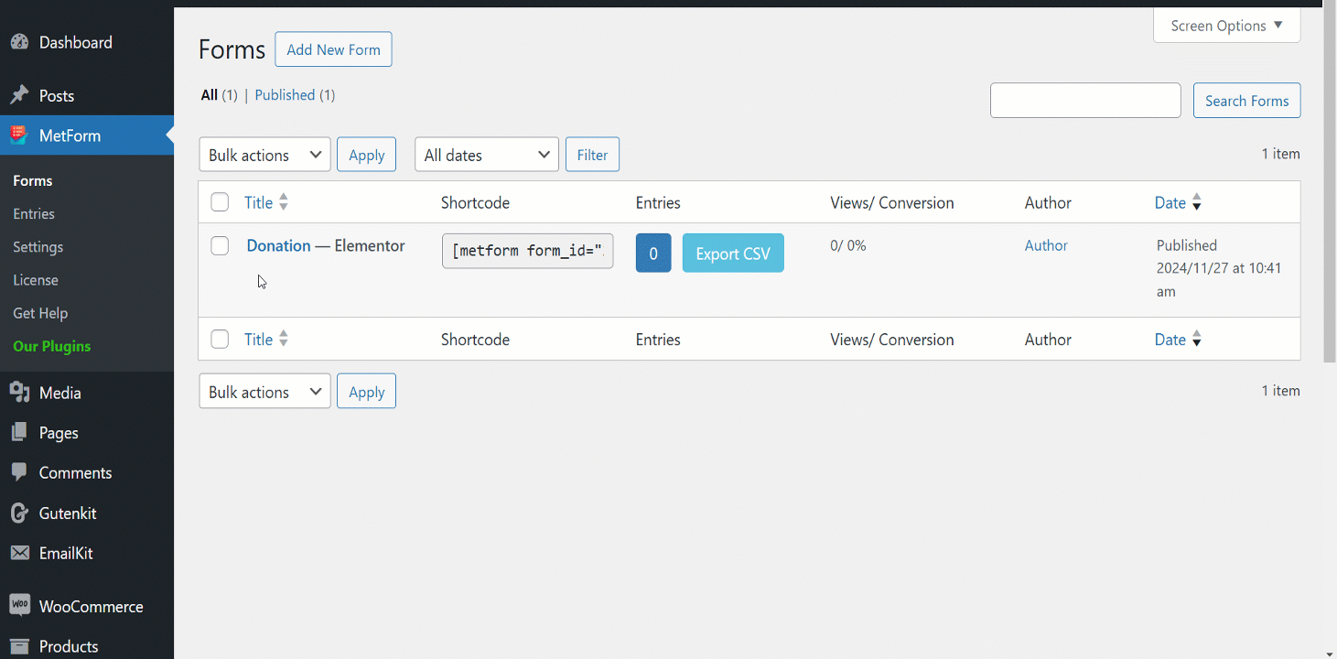Open the Donation form link
This screenshot has width=1337, height=659.
point(279,245)
